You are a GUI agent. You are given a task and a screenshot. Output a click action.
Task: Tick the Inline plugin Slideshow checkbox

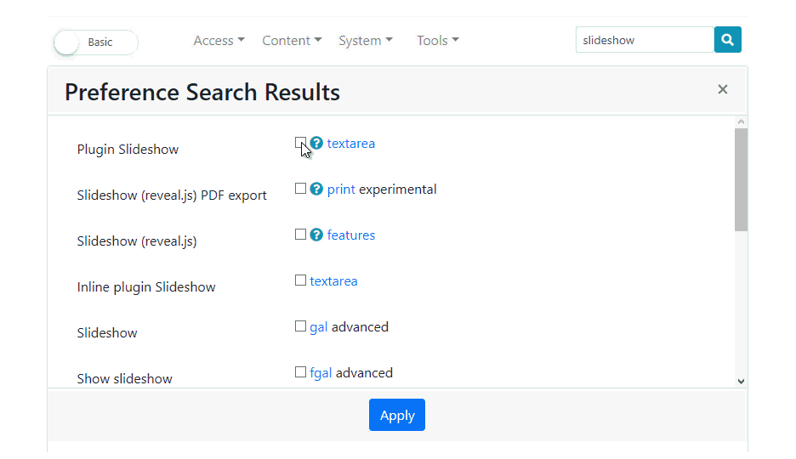pos(300,280)
